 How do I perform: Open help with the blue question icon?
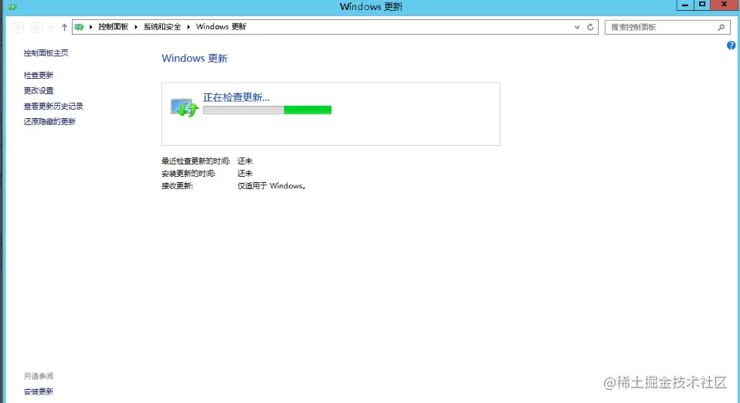tap(731, 46)
